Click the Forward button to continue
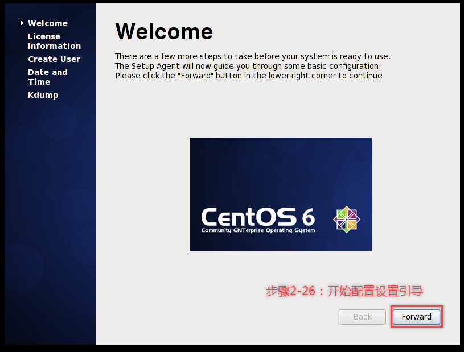464x352 pixels. click(416, 317)
